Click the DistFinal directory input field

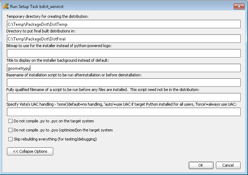[x=124, y=39]
